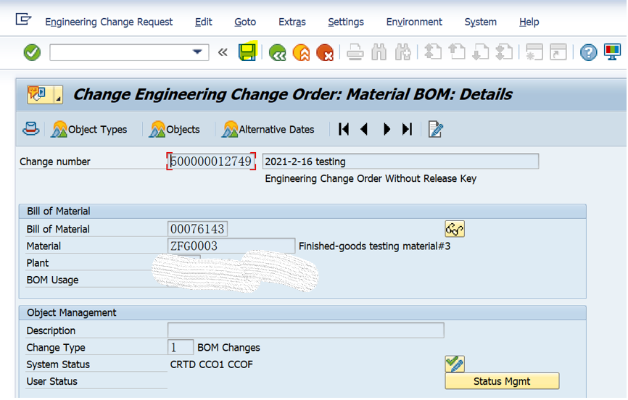Click the Bill of Material field 00076143
The image size is (628, 400).
pos(197,229)
